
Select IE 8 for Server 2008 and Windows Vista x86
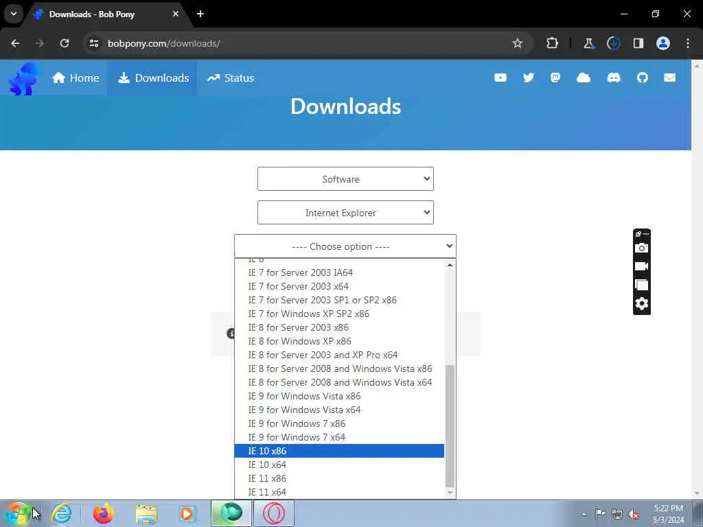point(339,368)
